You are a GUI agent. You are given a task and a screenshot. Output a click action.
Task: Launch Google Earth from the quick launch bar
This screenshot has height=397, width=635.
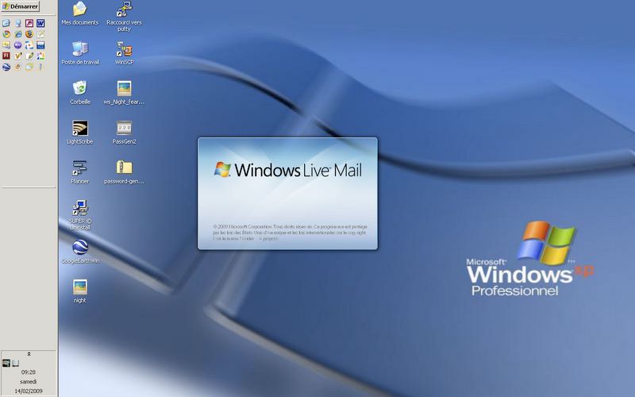pyautogui.click(x=6, y=67)
